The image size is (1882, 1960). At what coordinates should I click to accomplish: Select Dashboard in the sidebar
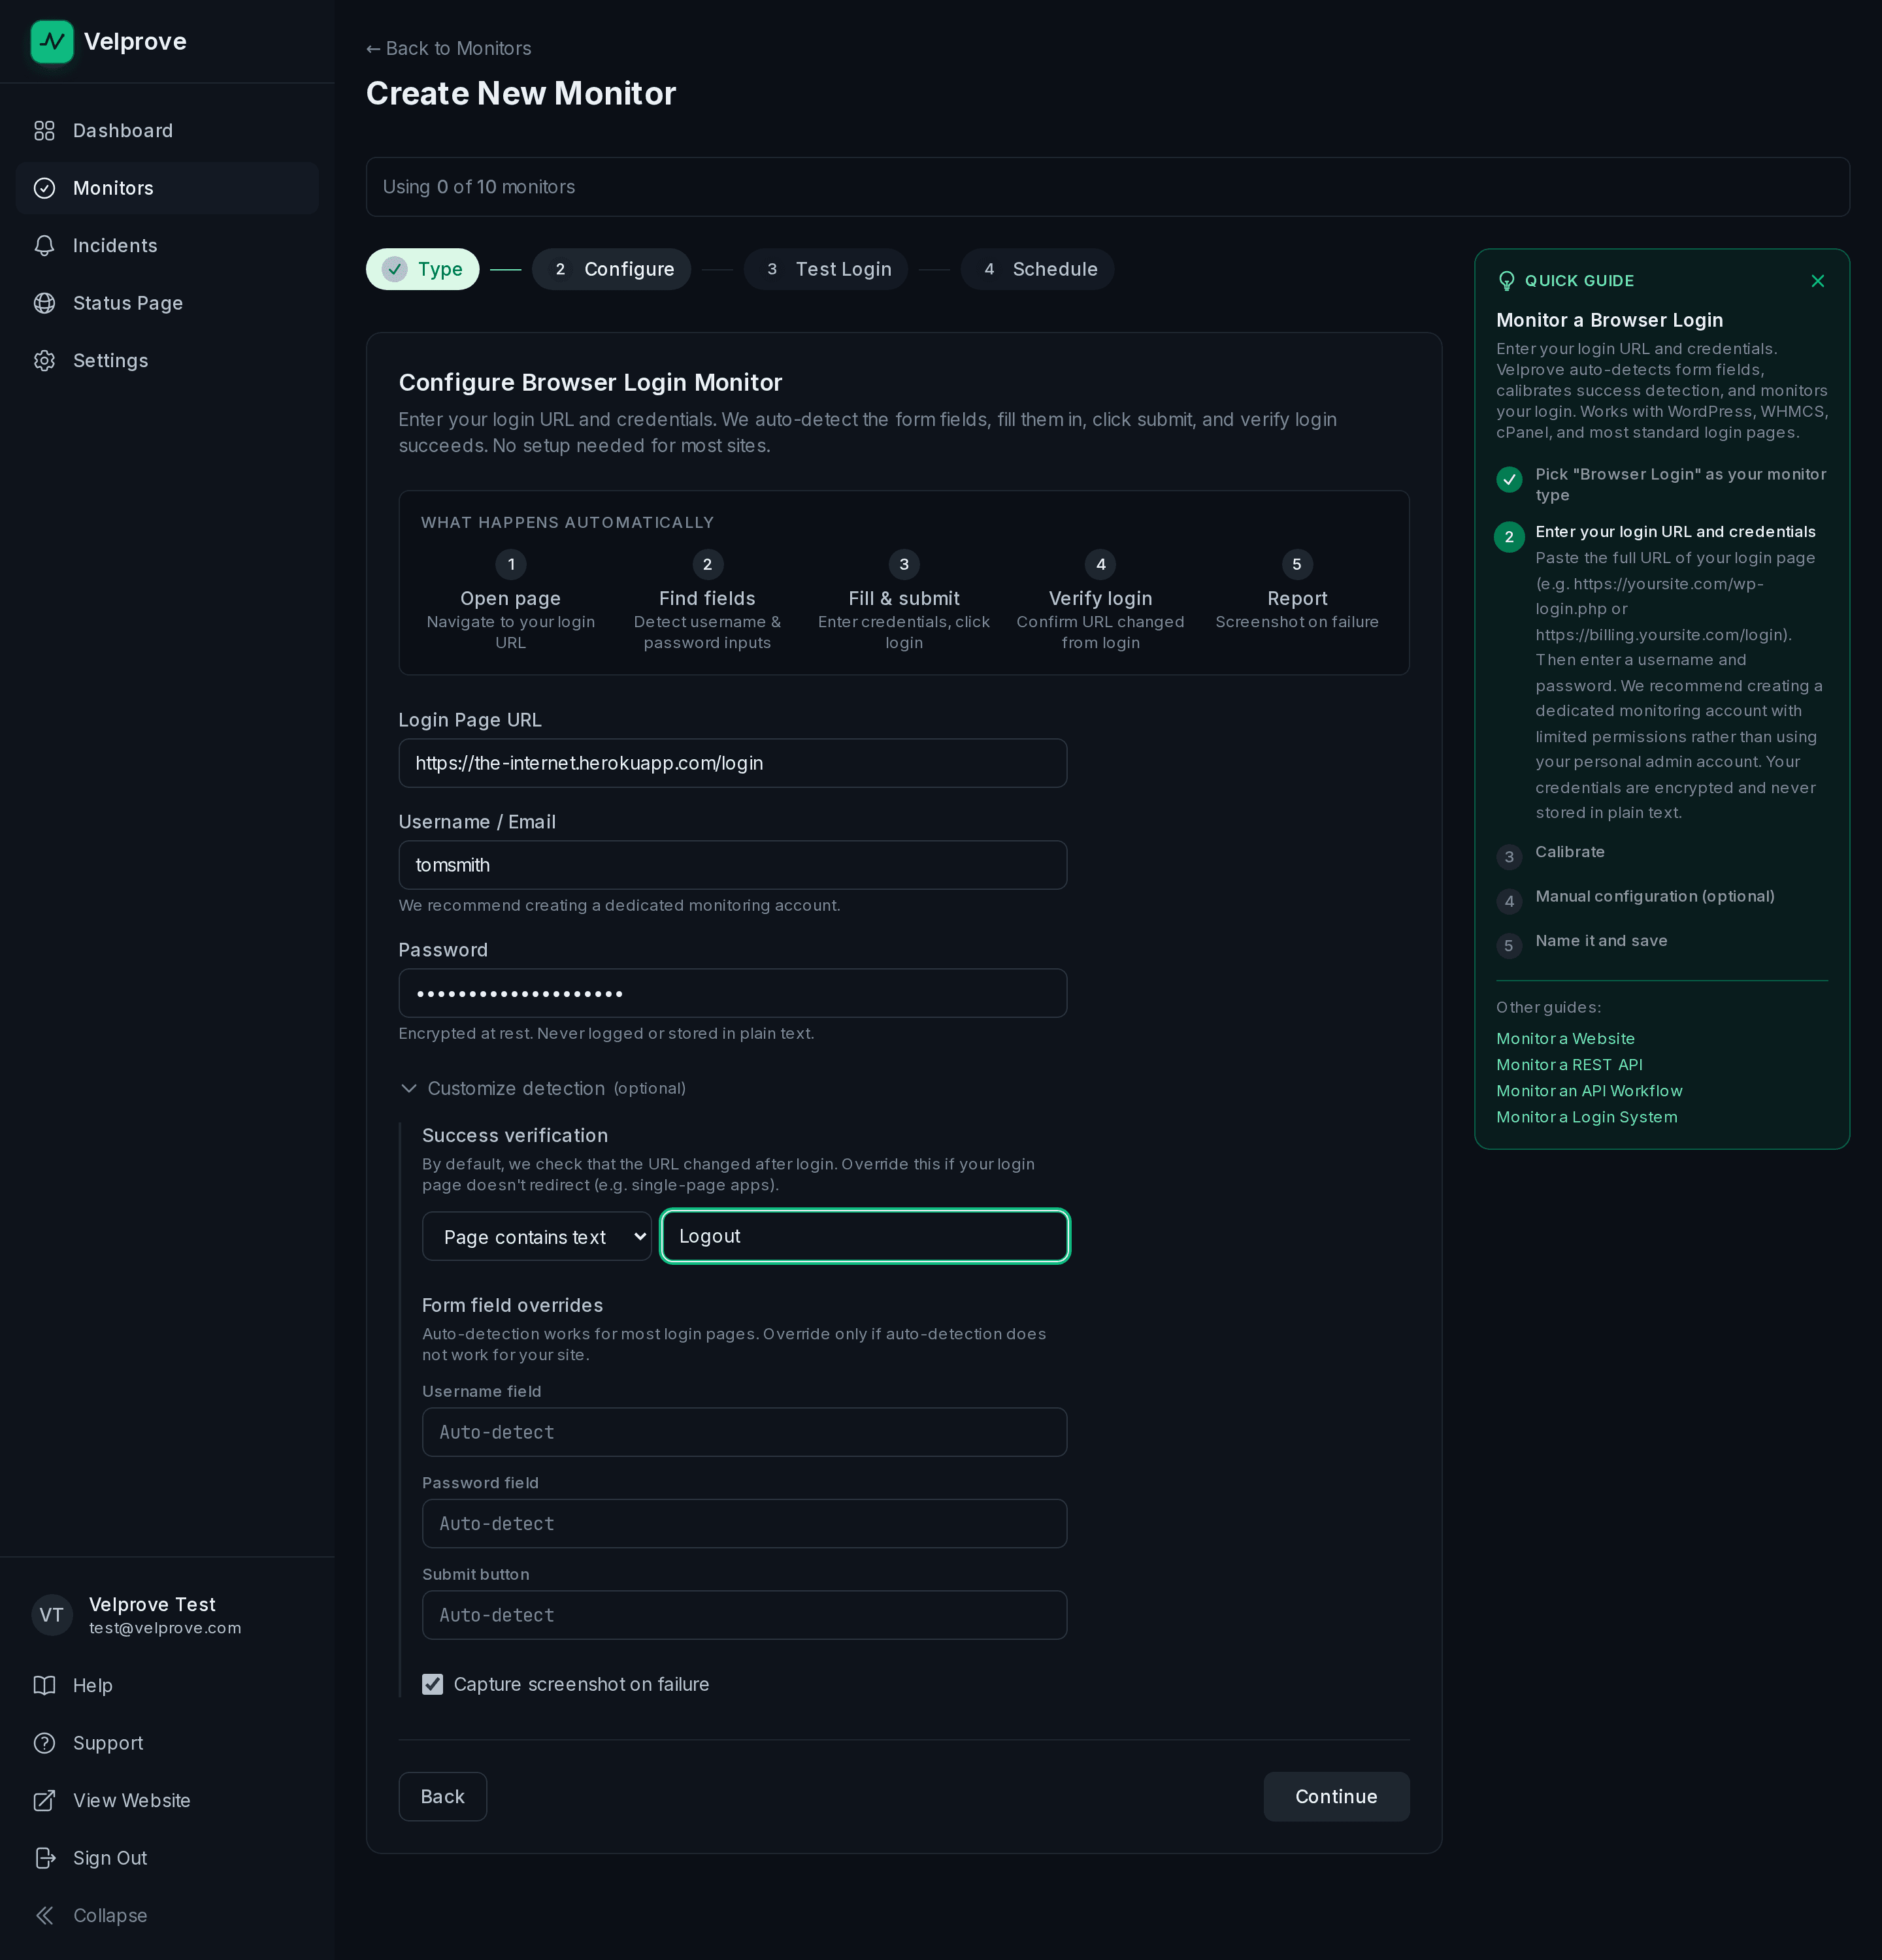pos(167,131)
